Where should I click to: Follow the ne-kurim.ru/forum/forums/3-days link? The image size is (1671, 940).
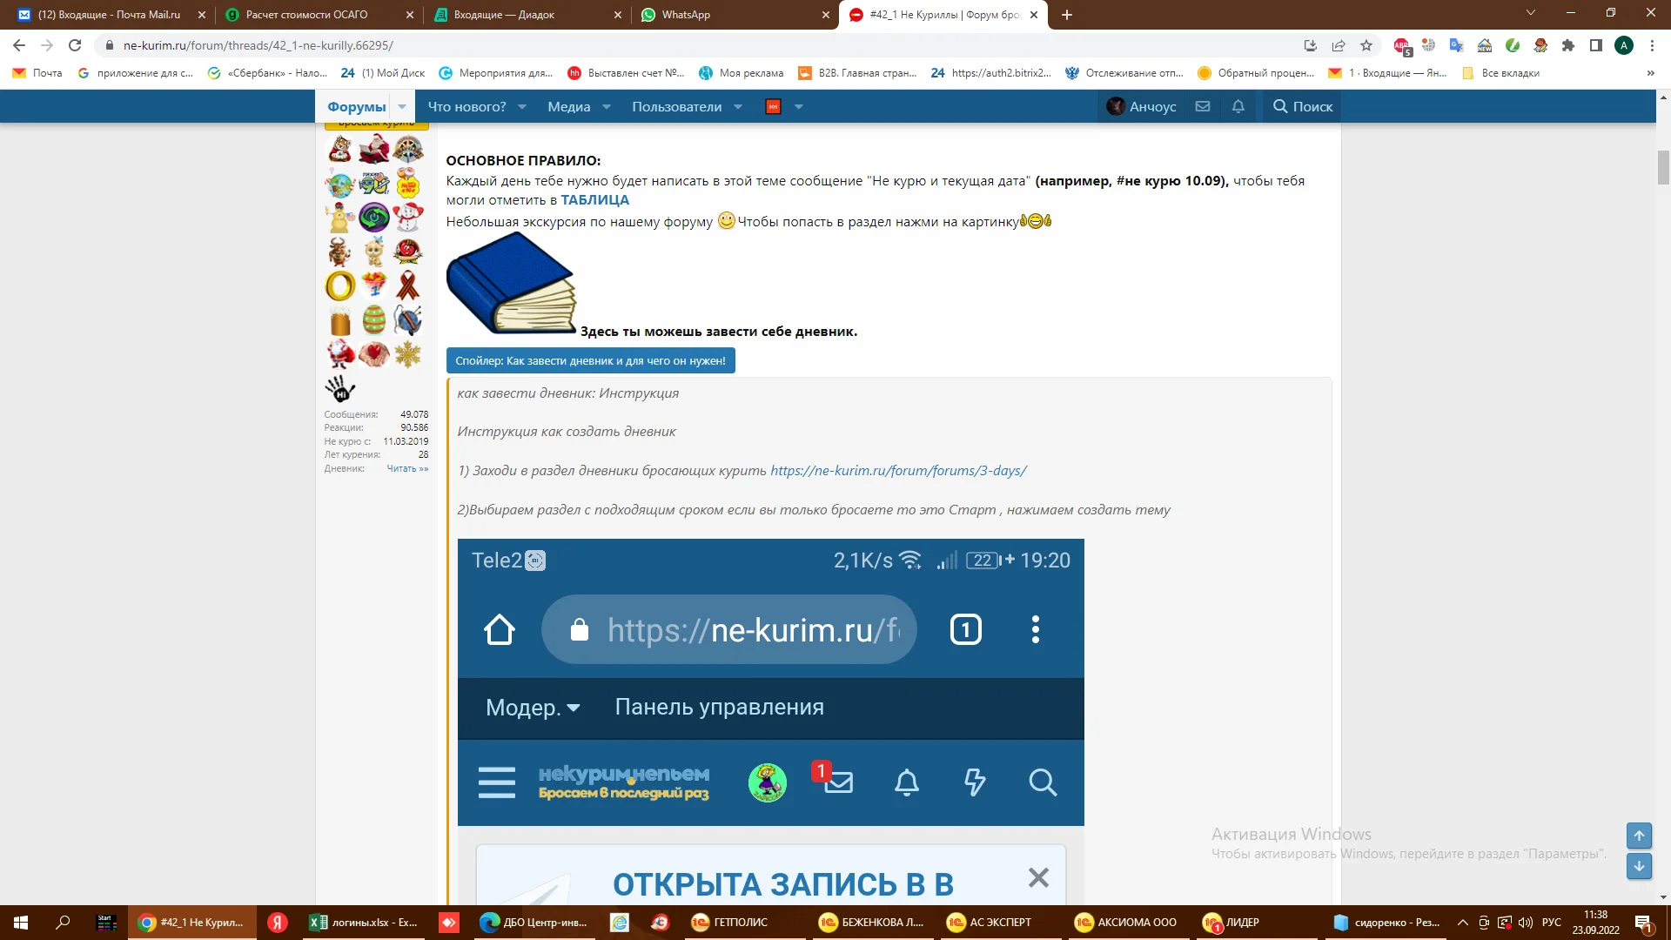[897, 470]
